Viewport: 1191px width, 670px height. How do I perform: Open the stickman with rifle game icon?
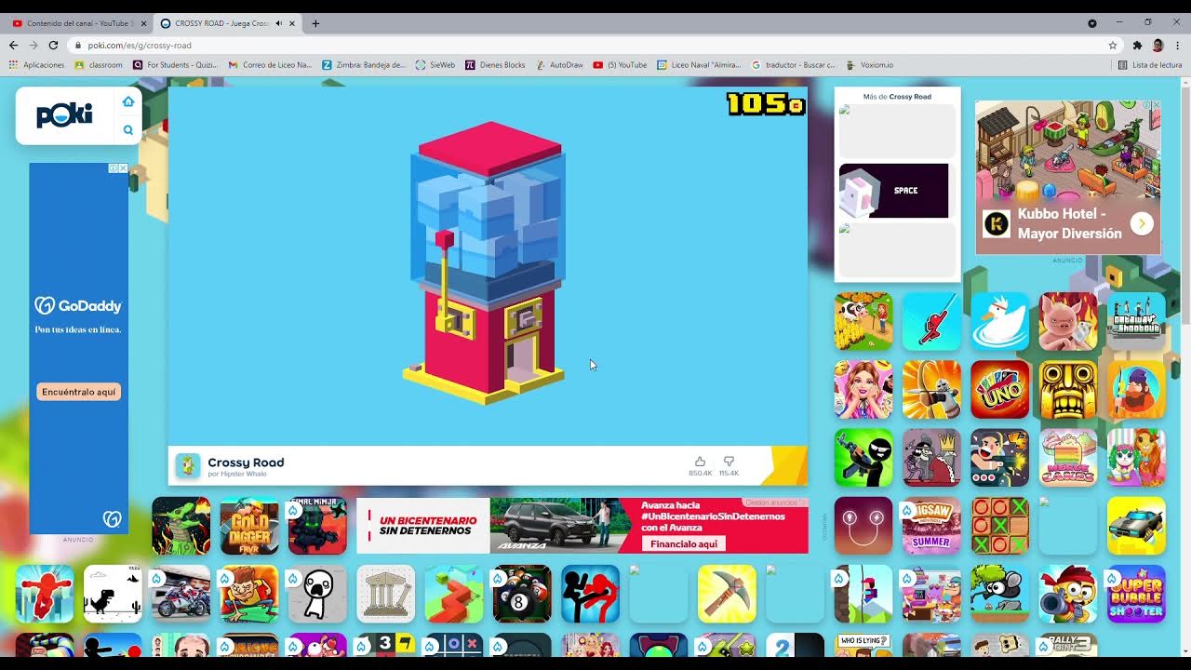(x=863, y=458)
